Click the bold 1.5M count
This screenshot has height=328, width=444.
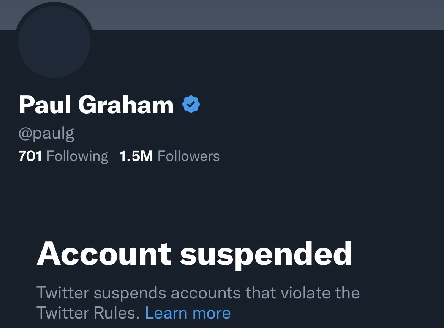click(x=136, y=156)
